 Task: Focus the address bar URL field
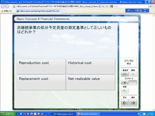pyautogui.click(x=57, y=6)
